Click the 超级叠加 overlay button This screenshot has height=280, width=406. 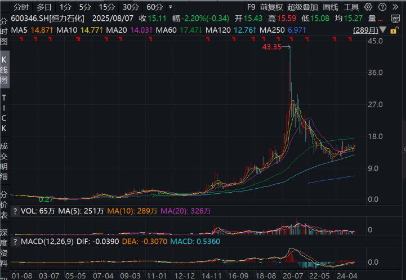302,7
